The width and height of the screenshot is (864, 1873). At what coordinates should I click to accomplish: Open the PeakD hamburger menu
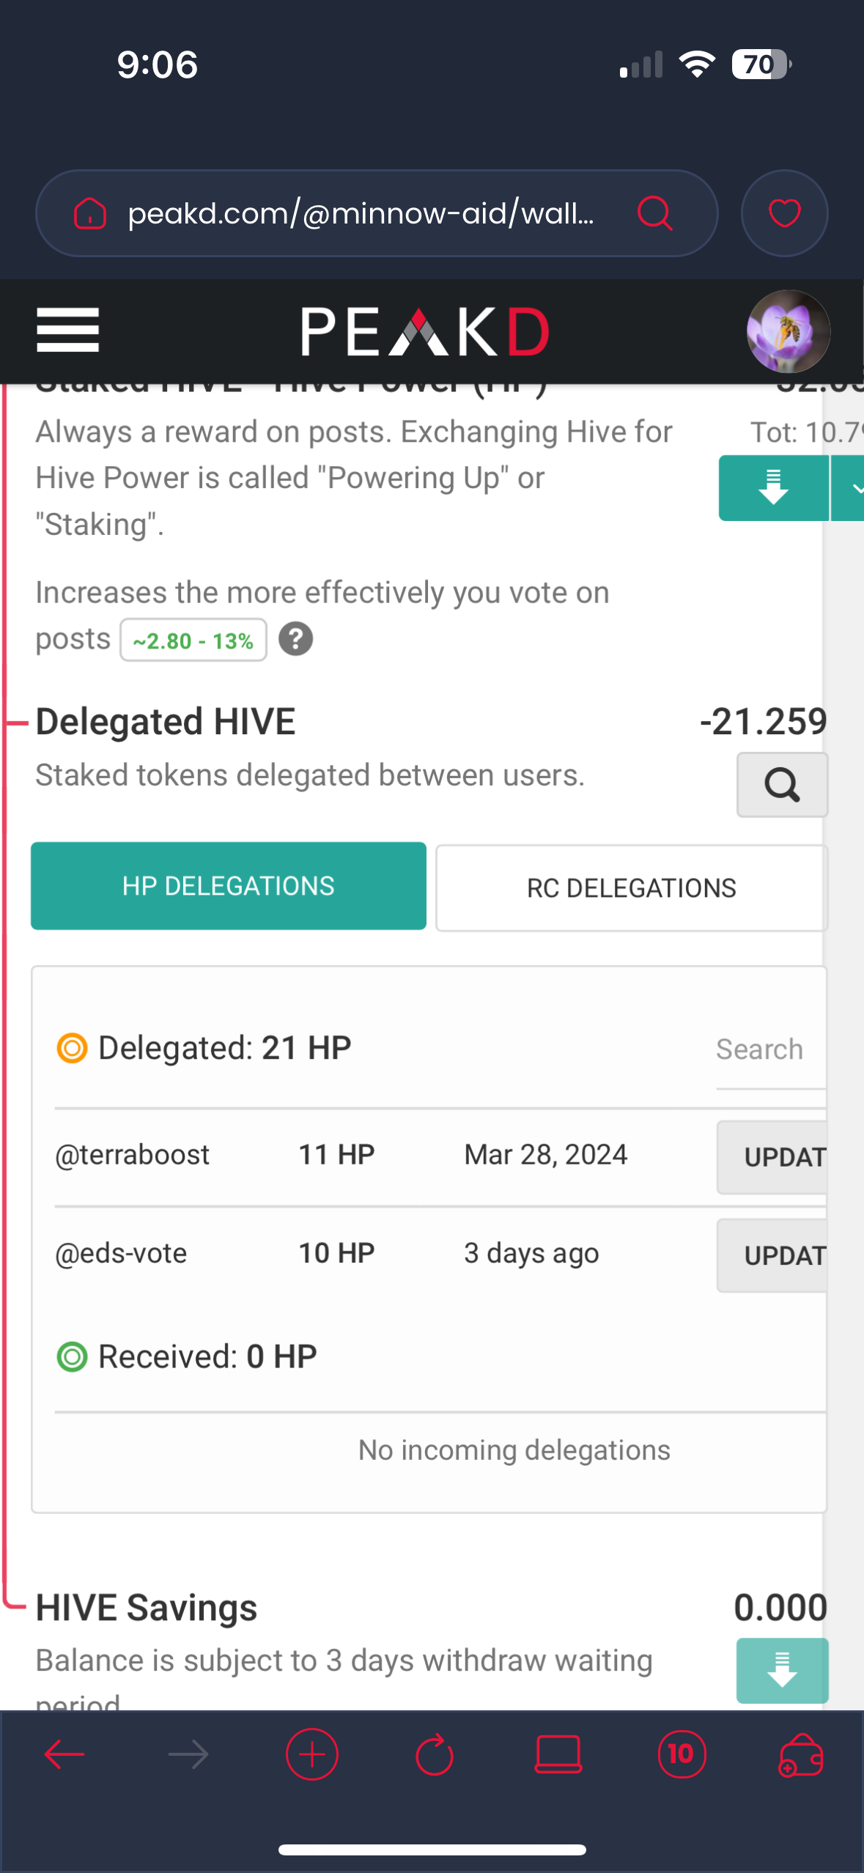pyautogui.click(x=67, y=330)
